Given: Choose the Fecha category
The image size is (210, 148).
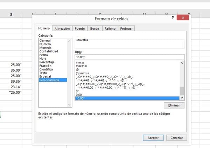Looking at the screenshot, I should pos(44,55).
